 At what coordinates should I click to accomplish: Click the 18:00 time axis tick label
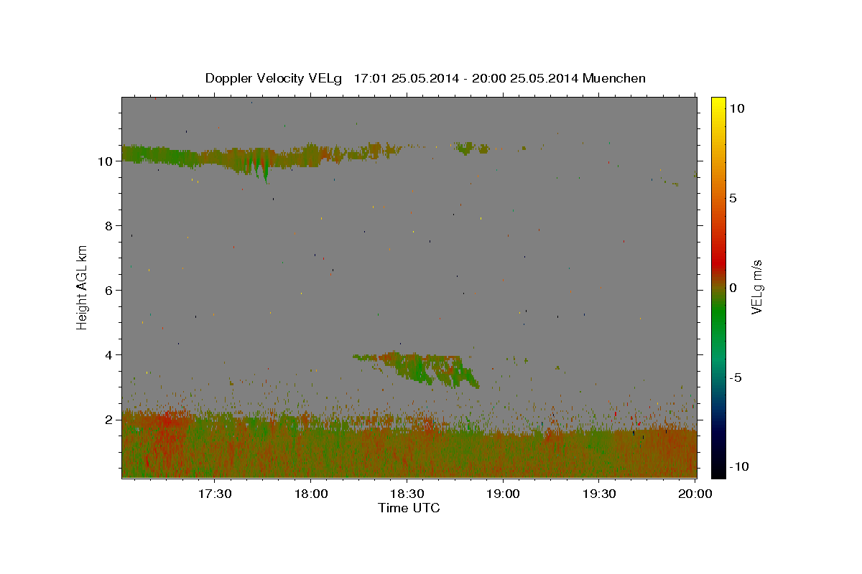point(311,494)
